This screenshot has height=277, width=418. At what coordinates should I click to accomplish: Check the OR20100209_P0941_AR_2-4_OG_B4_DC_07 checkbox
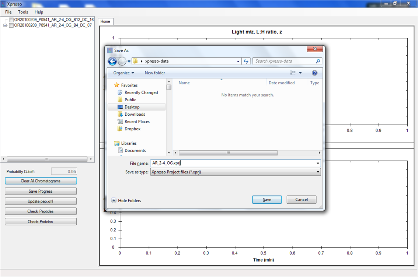point(11,25)
